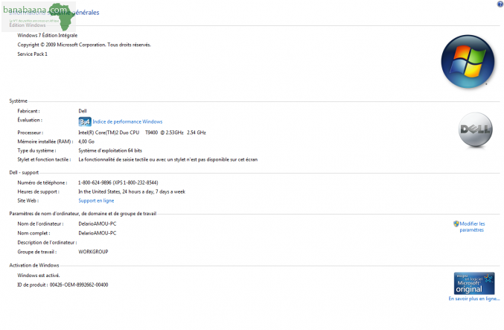The image size is (504, 330).
Task: Click the Évaluation label
Action: point(30,120)
